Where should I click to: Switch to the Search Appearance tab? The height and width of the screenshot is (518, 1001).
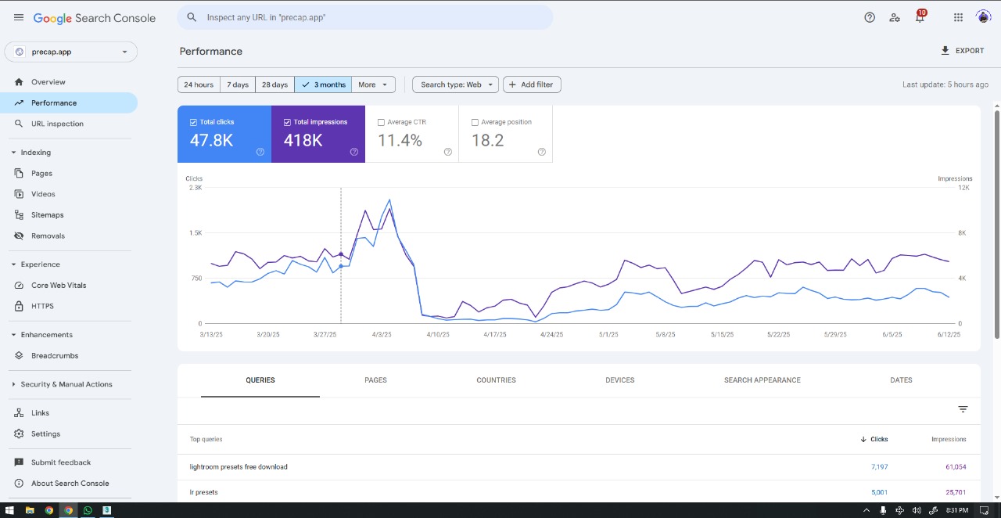coord(762,380)
